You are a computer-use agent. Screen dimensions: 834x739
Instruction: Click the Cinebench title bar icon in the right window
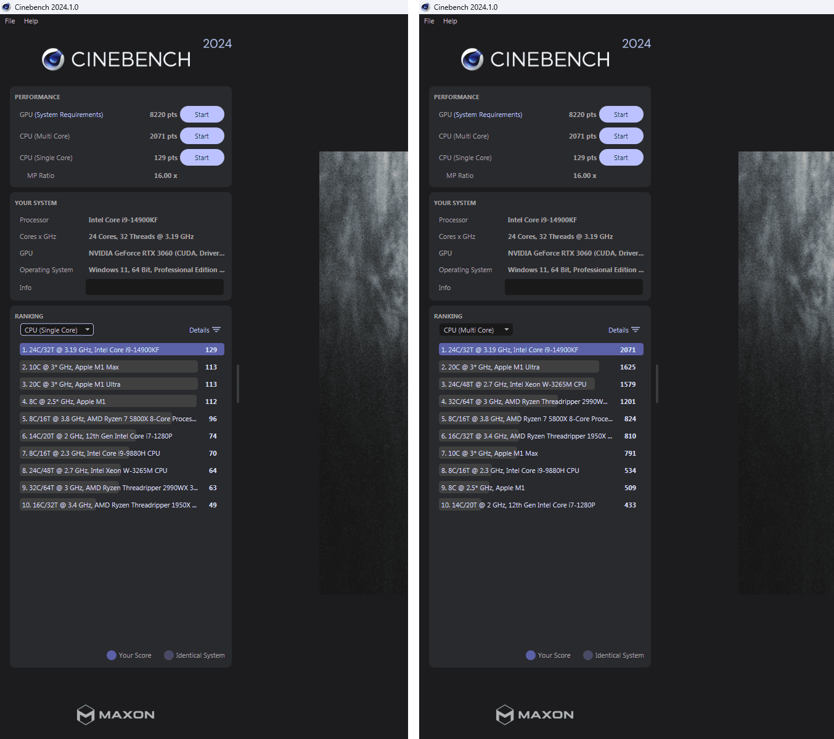426,7
